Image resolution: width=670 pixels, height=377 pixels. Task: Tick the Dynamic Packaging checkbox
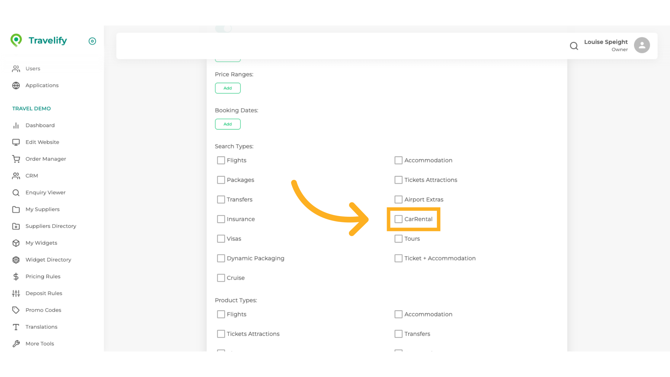221,258
